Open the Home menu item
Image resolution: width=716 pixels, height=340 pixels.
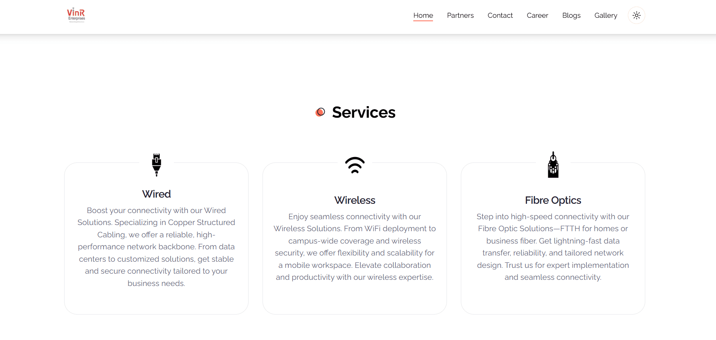coord(423,15)
